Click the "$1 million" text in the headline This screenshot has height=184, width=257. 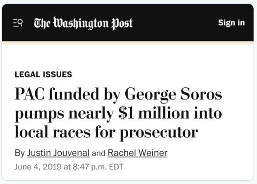coord(153,113)
